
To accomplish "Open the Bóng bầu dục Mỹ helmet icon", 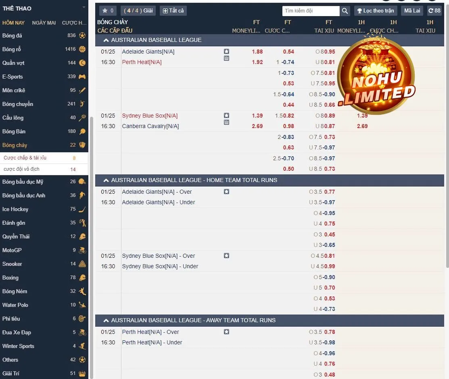I will pos(82,182).
